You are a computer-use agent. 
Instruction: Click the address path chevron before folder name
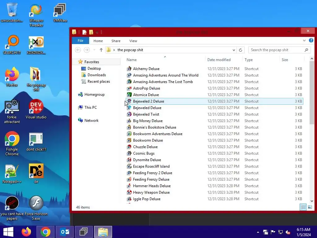[114, 50]
